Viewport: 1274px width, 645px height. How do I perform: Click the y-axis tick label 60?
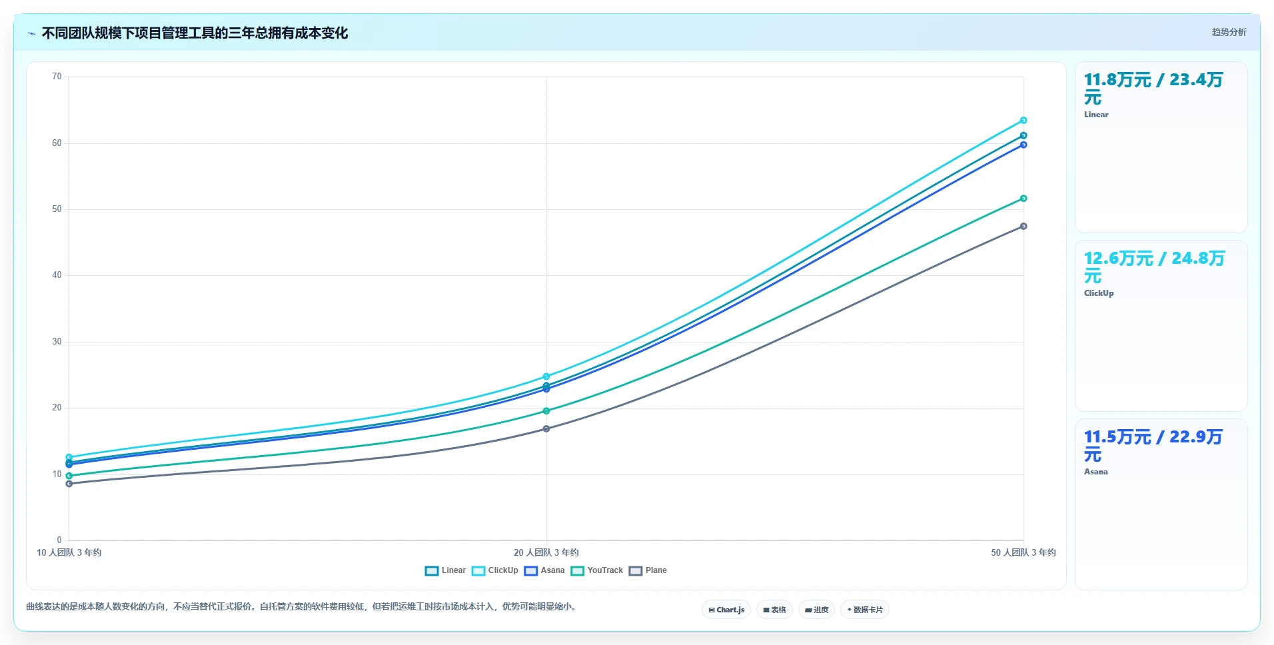57,143
